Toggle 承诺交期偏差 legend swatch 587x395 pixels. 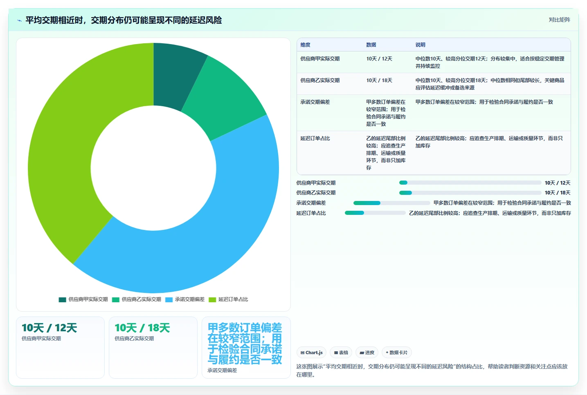click(x=169, y=299)
